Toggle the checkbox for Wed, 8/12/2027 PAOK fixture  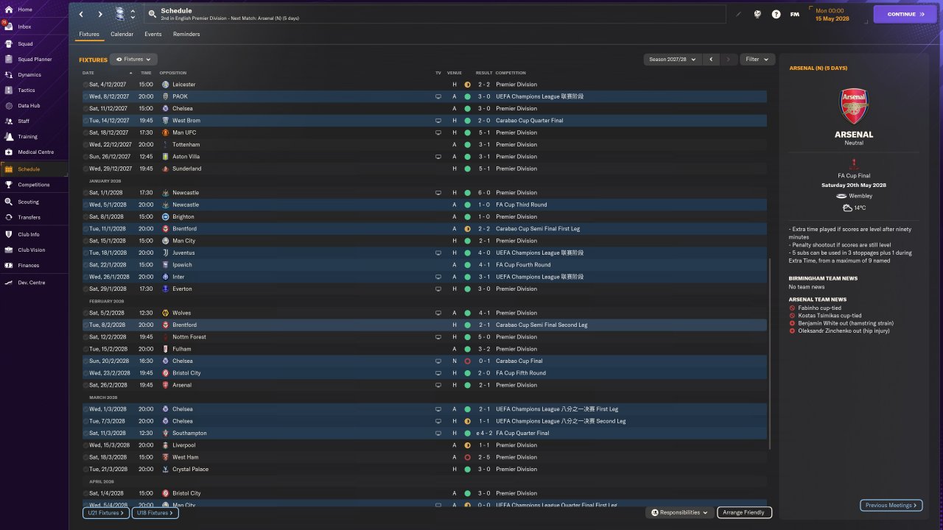tap(85, 96)
